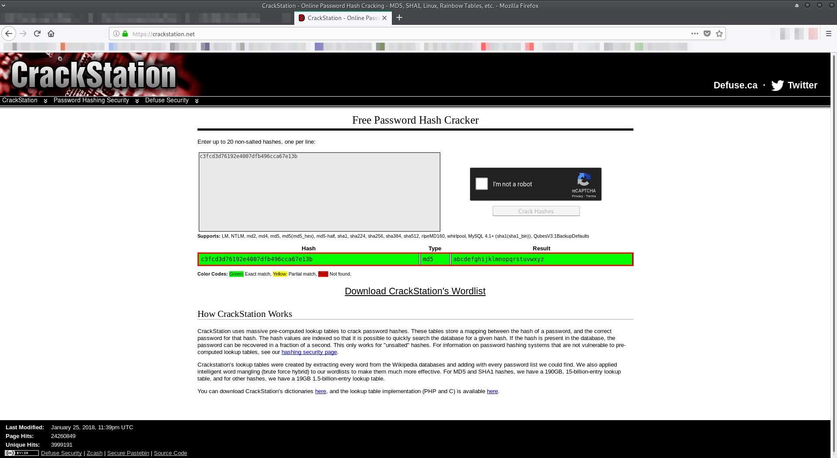Select the md5 type cell
The height and width of the screenshot is (458, 837).
435,259
